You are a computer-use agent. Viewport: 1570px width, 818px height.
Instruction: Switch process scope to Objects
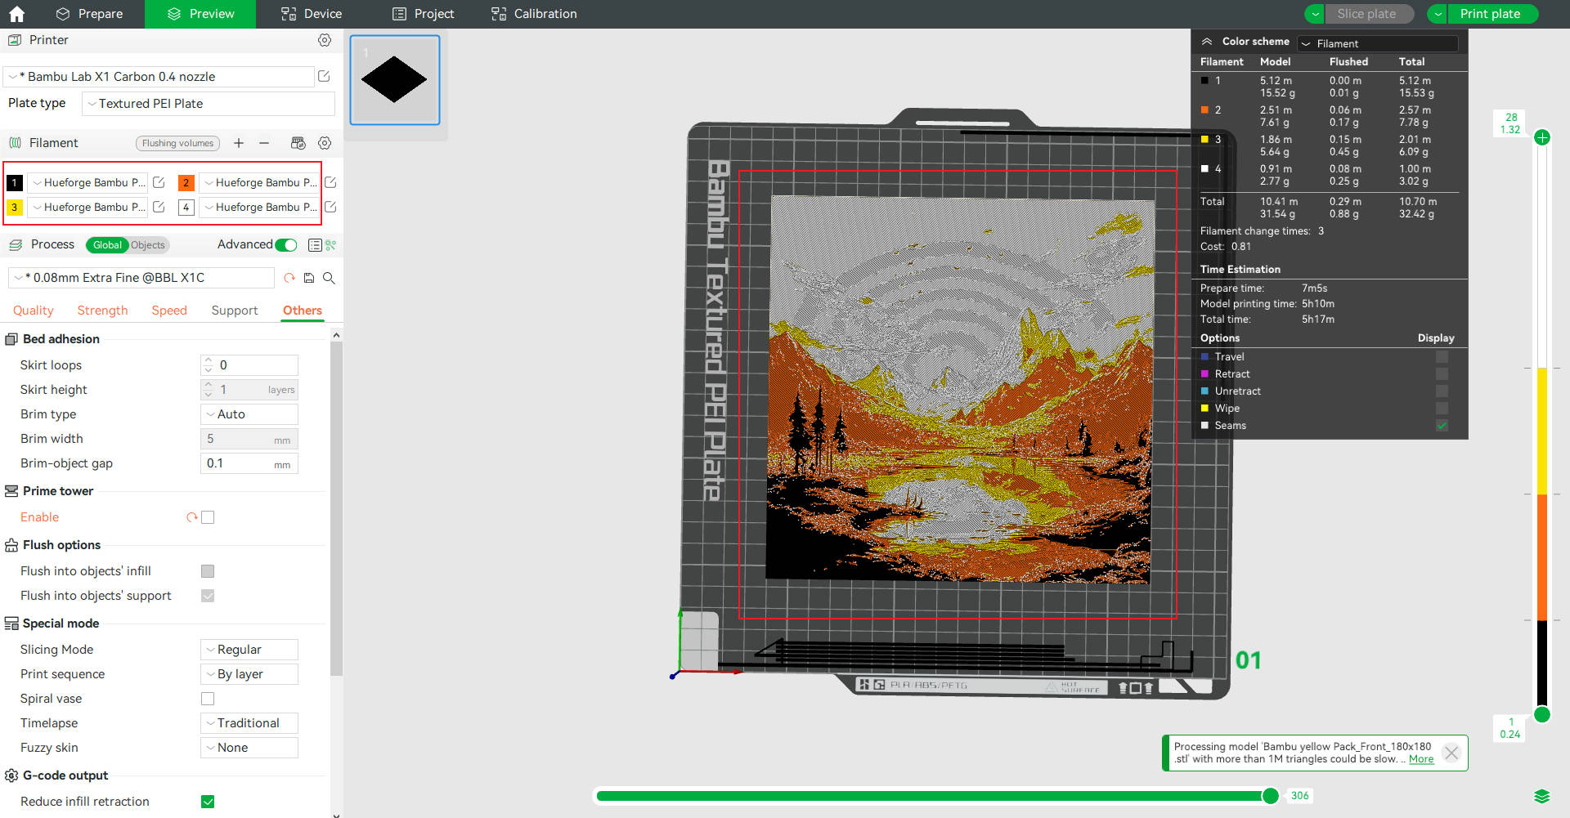pyautogui.click(x=148, y=245)
